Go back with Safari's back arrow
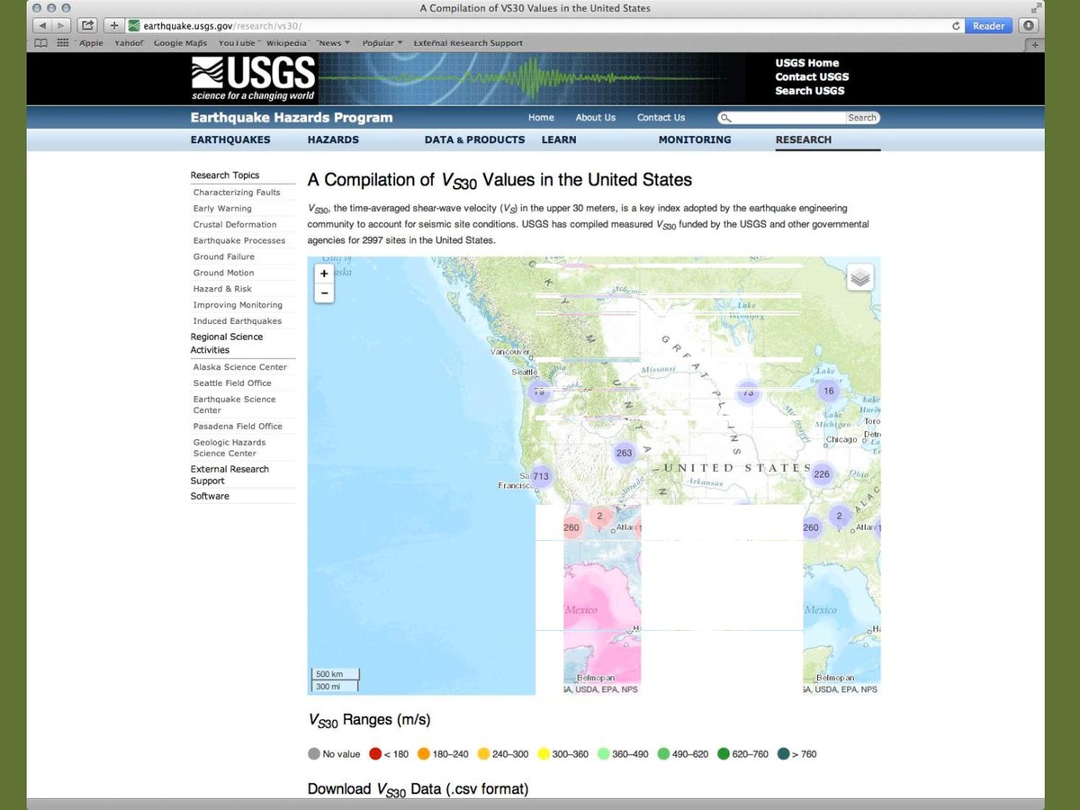Image resolution: width=1080 pixels, height=810 pixels. pos(40,26)
